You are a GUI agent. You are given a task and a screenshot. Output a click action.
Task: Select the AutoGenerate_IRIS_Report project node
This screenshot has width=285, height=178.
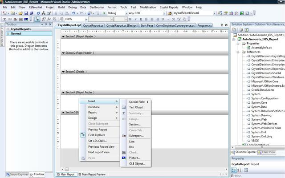260,39
